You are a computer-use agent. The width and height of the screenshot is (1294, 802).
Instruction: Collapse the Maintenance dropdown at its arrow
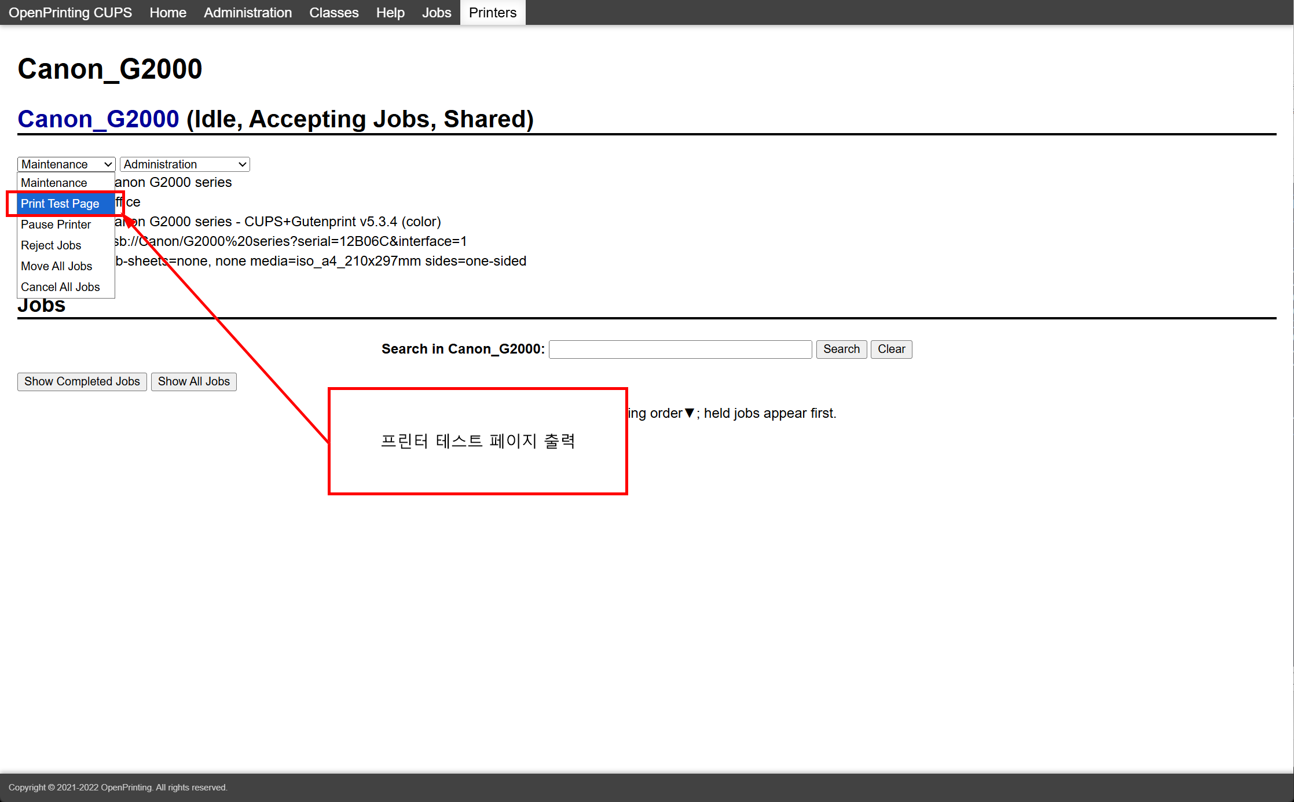point(108,164)
